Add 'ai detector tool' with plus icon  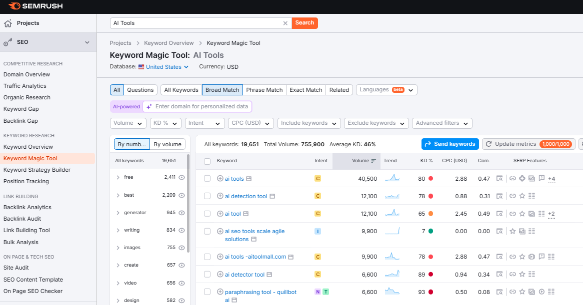(220, 275)
